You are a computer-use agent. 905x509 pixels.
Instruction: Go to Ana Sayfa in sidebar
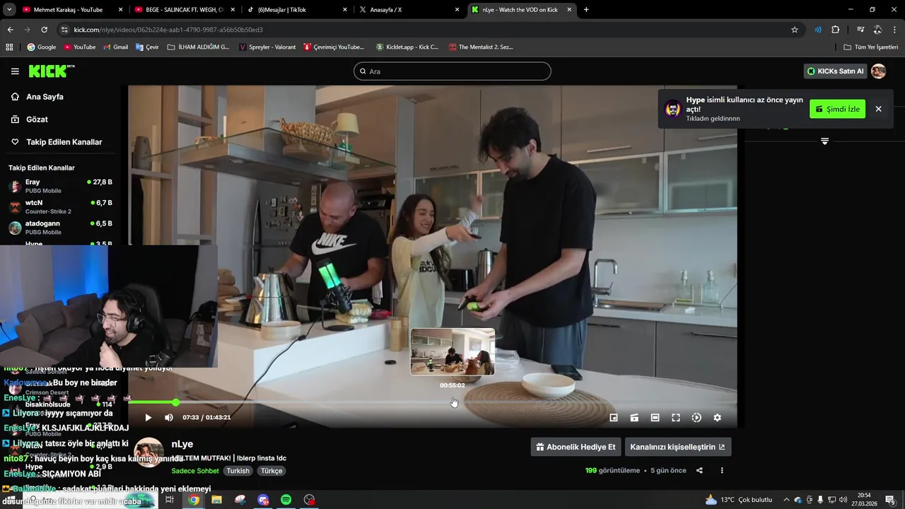45,97
